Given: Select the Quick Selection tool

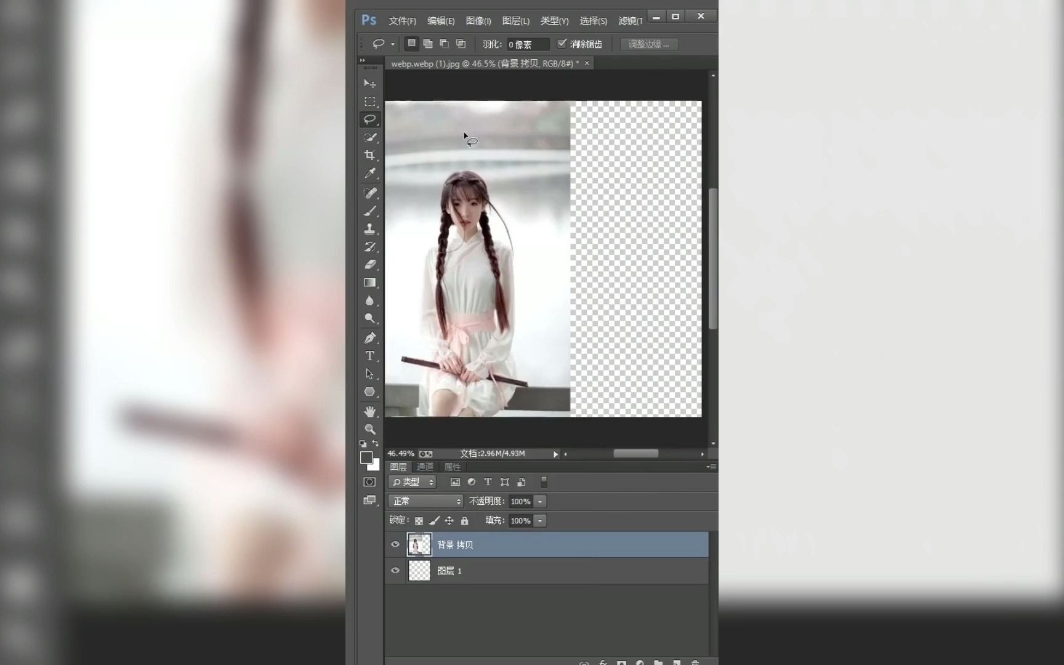Looking at the screenshot, I should click(x=369, y=137).
